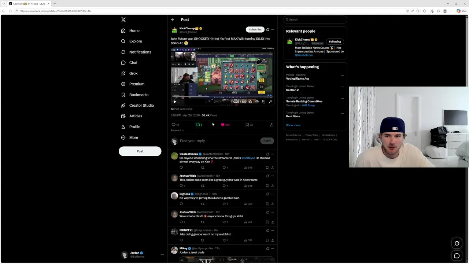Open Grok from the left sidebar
This screenshot has height=264, width=469.
coord(129,73)
